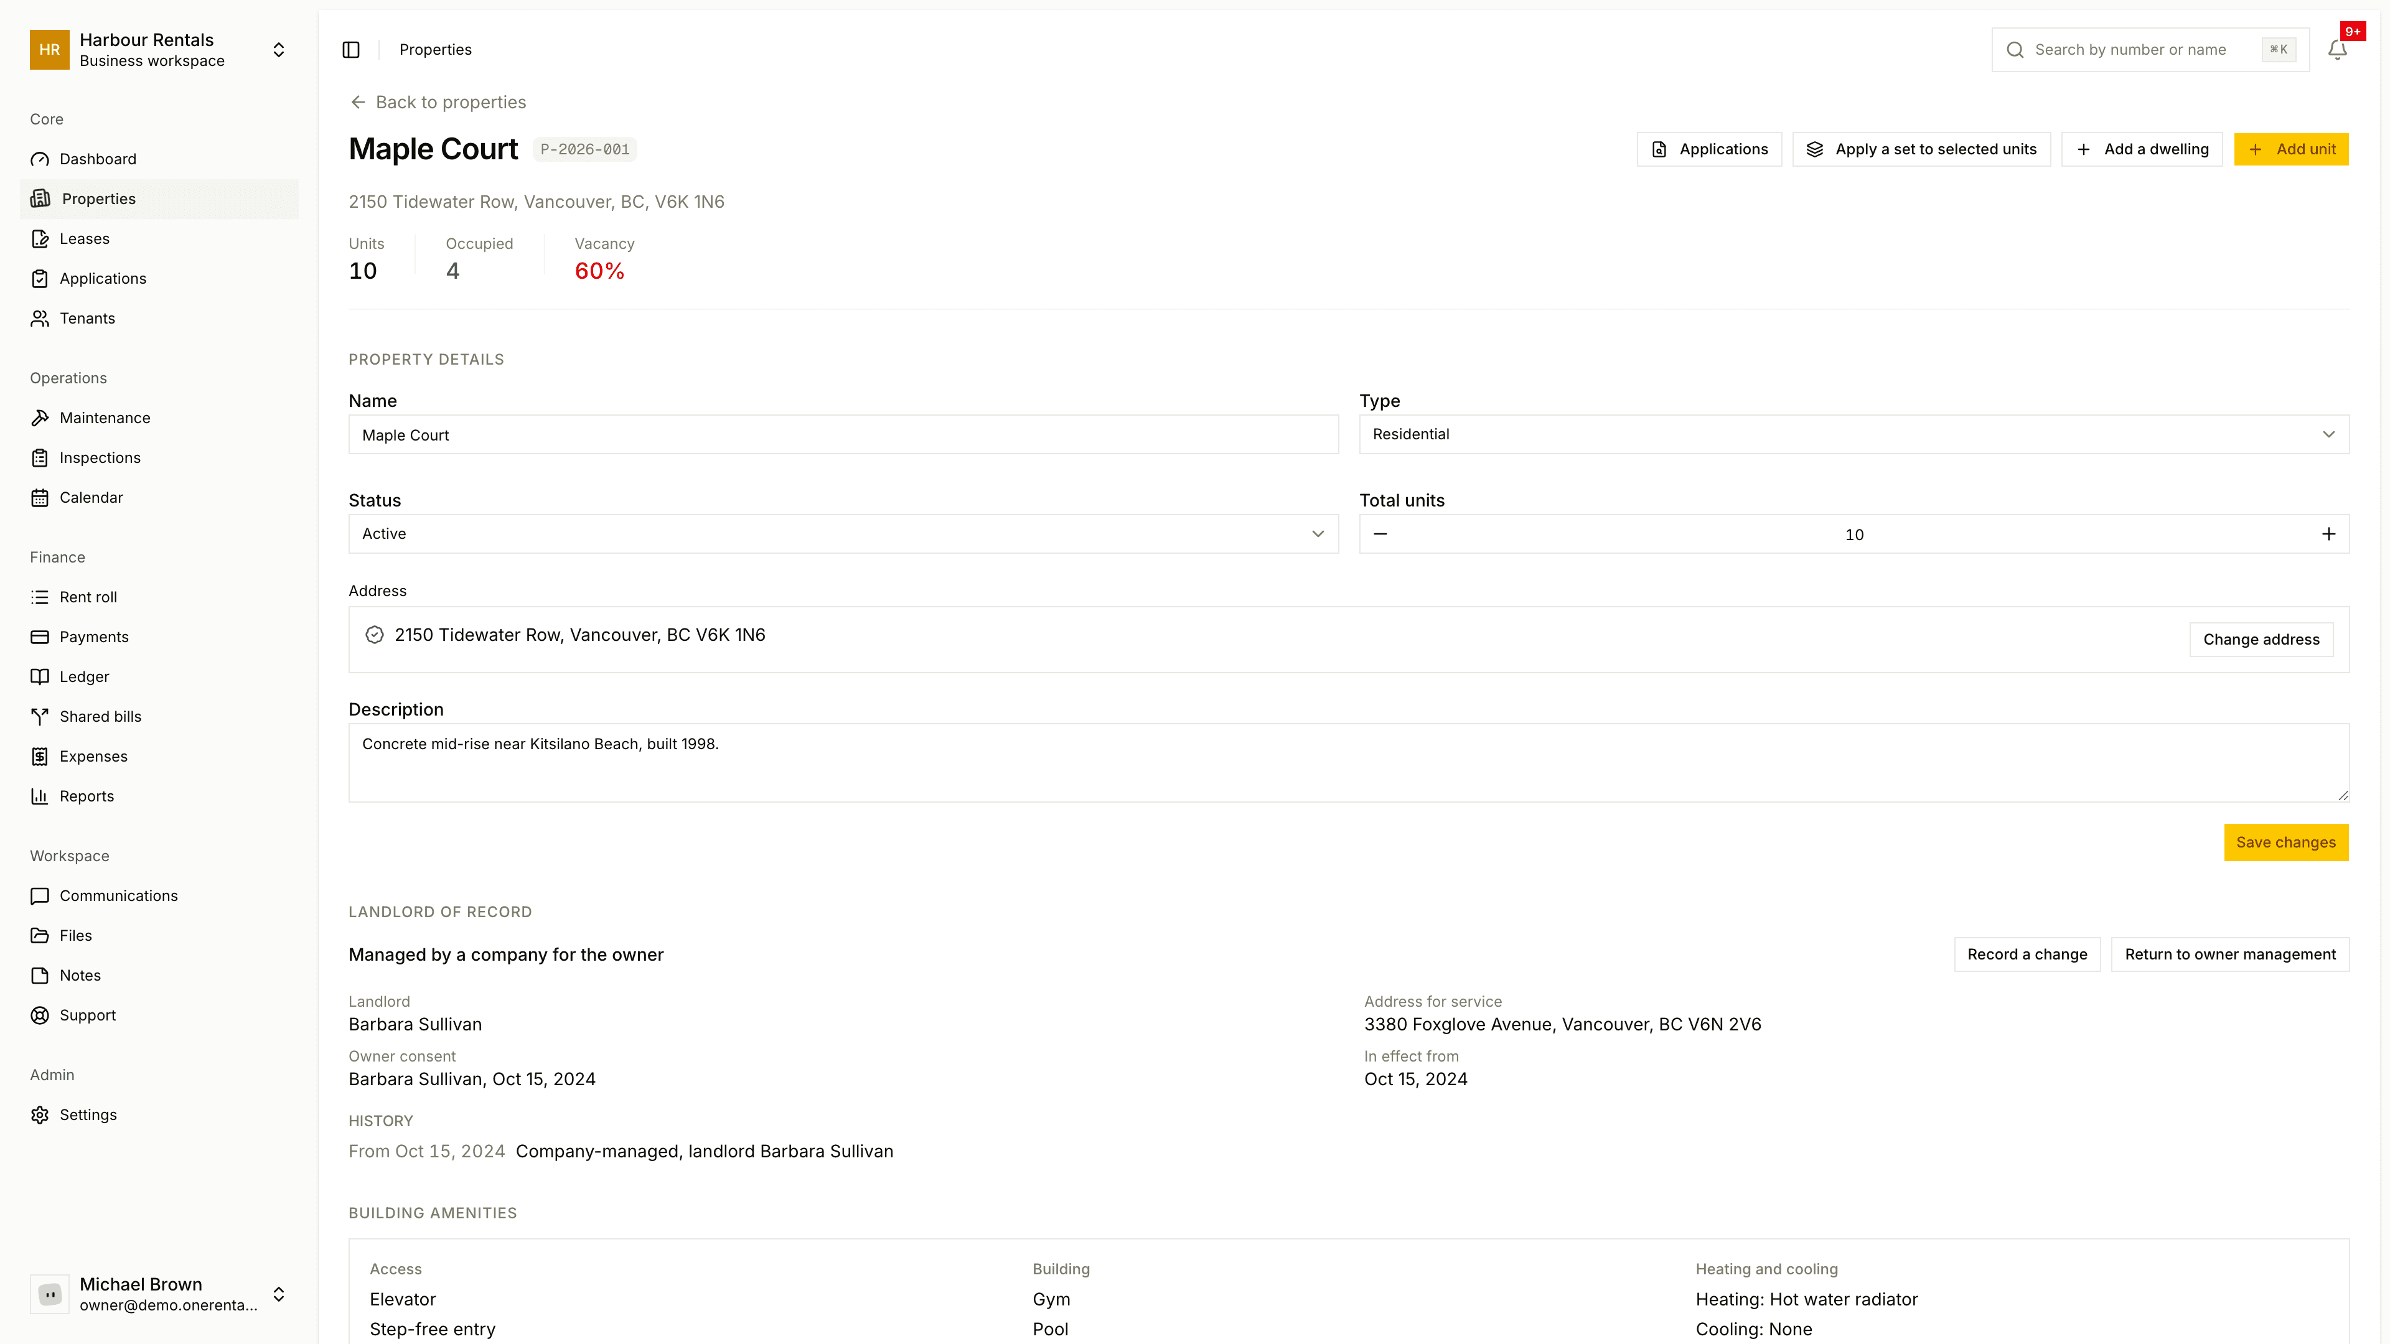Go to Communications in the sidebar
Screen dimensions: 2390x1344
point(159,895)
